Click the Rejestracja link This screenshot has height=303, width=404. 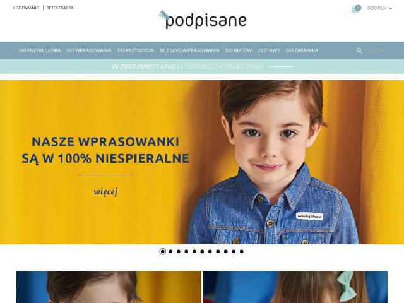pyautogui.click(x=60, y=8)
